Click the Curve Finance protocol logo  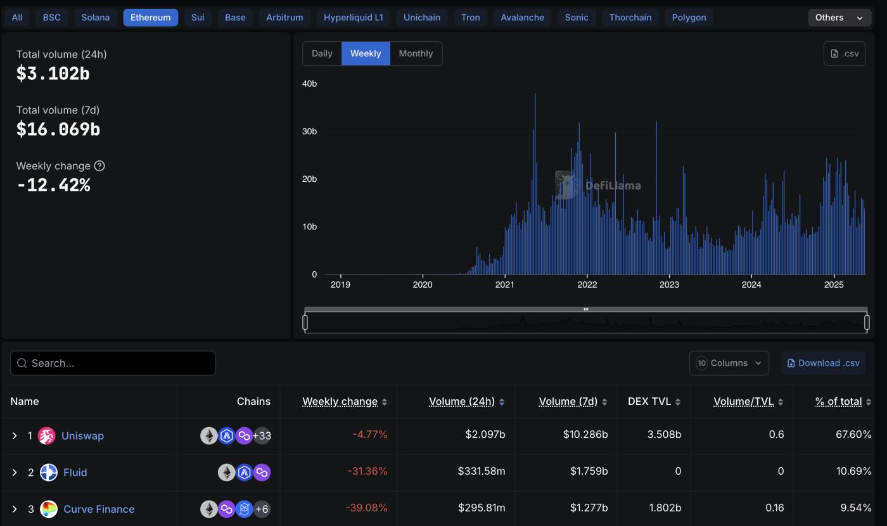pyautogui.click(x=48, y=509)
